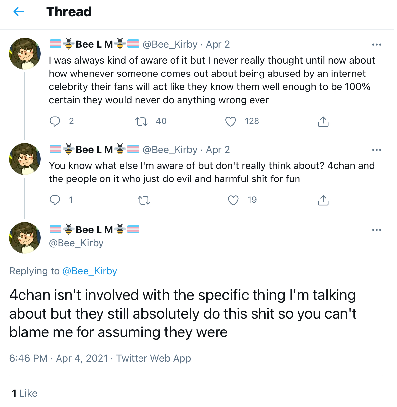Share the second tweet about 4chan
This screenshot has height=407, width=397.
coord(323,200)
